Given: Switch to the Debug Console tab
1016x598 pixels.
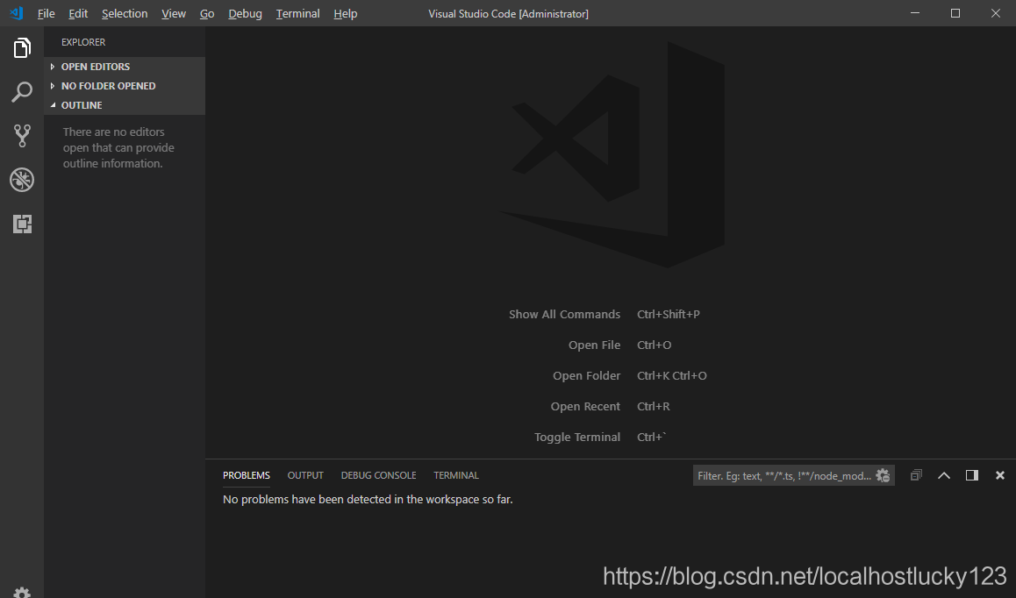Looking at the screenshot, I should [378, 475].
